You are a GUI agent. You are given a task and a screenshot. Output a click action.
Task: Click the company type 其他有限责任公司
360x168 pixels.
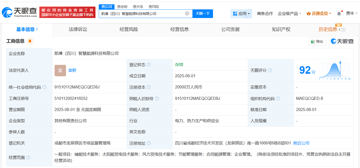pyautogui.click(x=71, y=121)
